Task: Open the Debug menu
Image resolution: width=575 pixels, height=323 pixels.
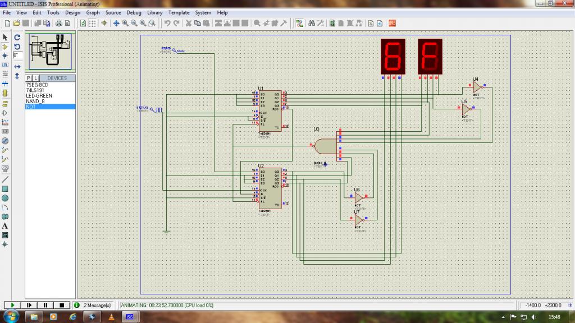Action: point(134,12)
